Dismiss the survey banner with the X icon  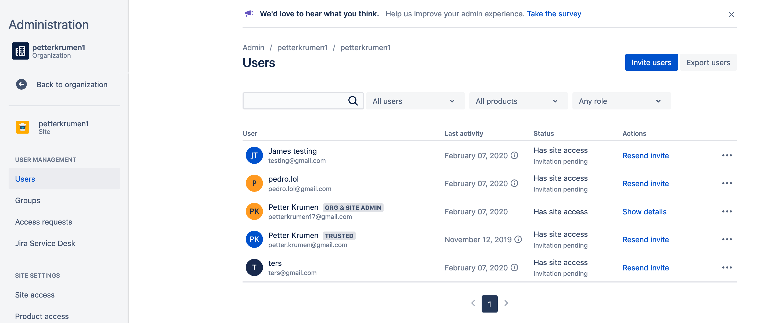click(x=731, y=14)
